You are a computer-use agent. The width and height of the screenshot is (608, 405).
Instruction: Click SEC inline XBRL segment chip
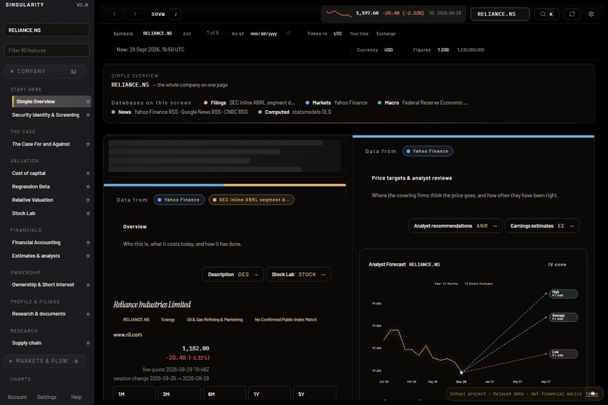tap(251, 200)
